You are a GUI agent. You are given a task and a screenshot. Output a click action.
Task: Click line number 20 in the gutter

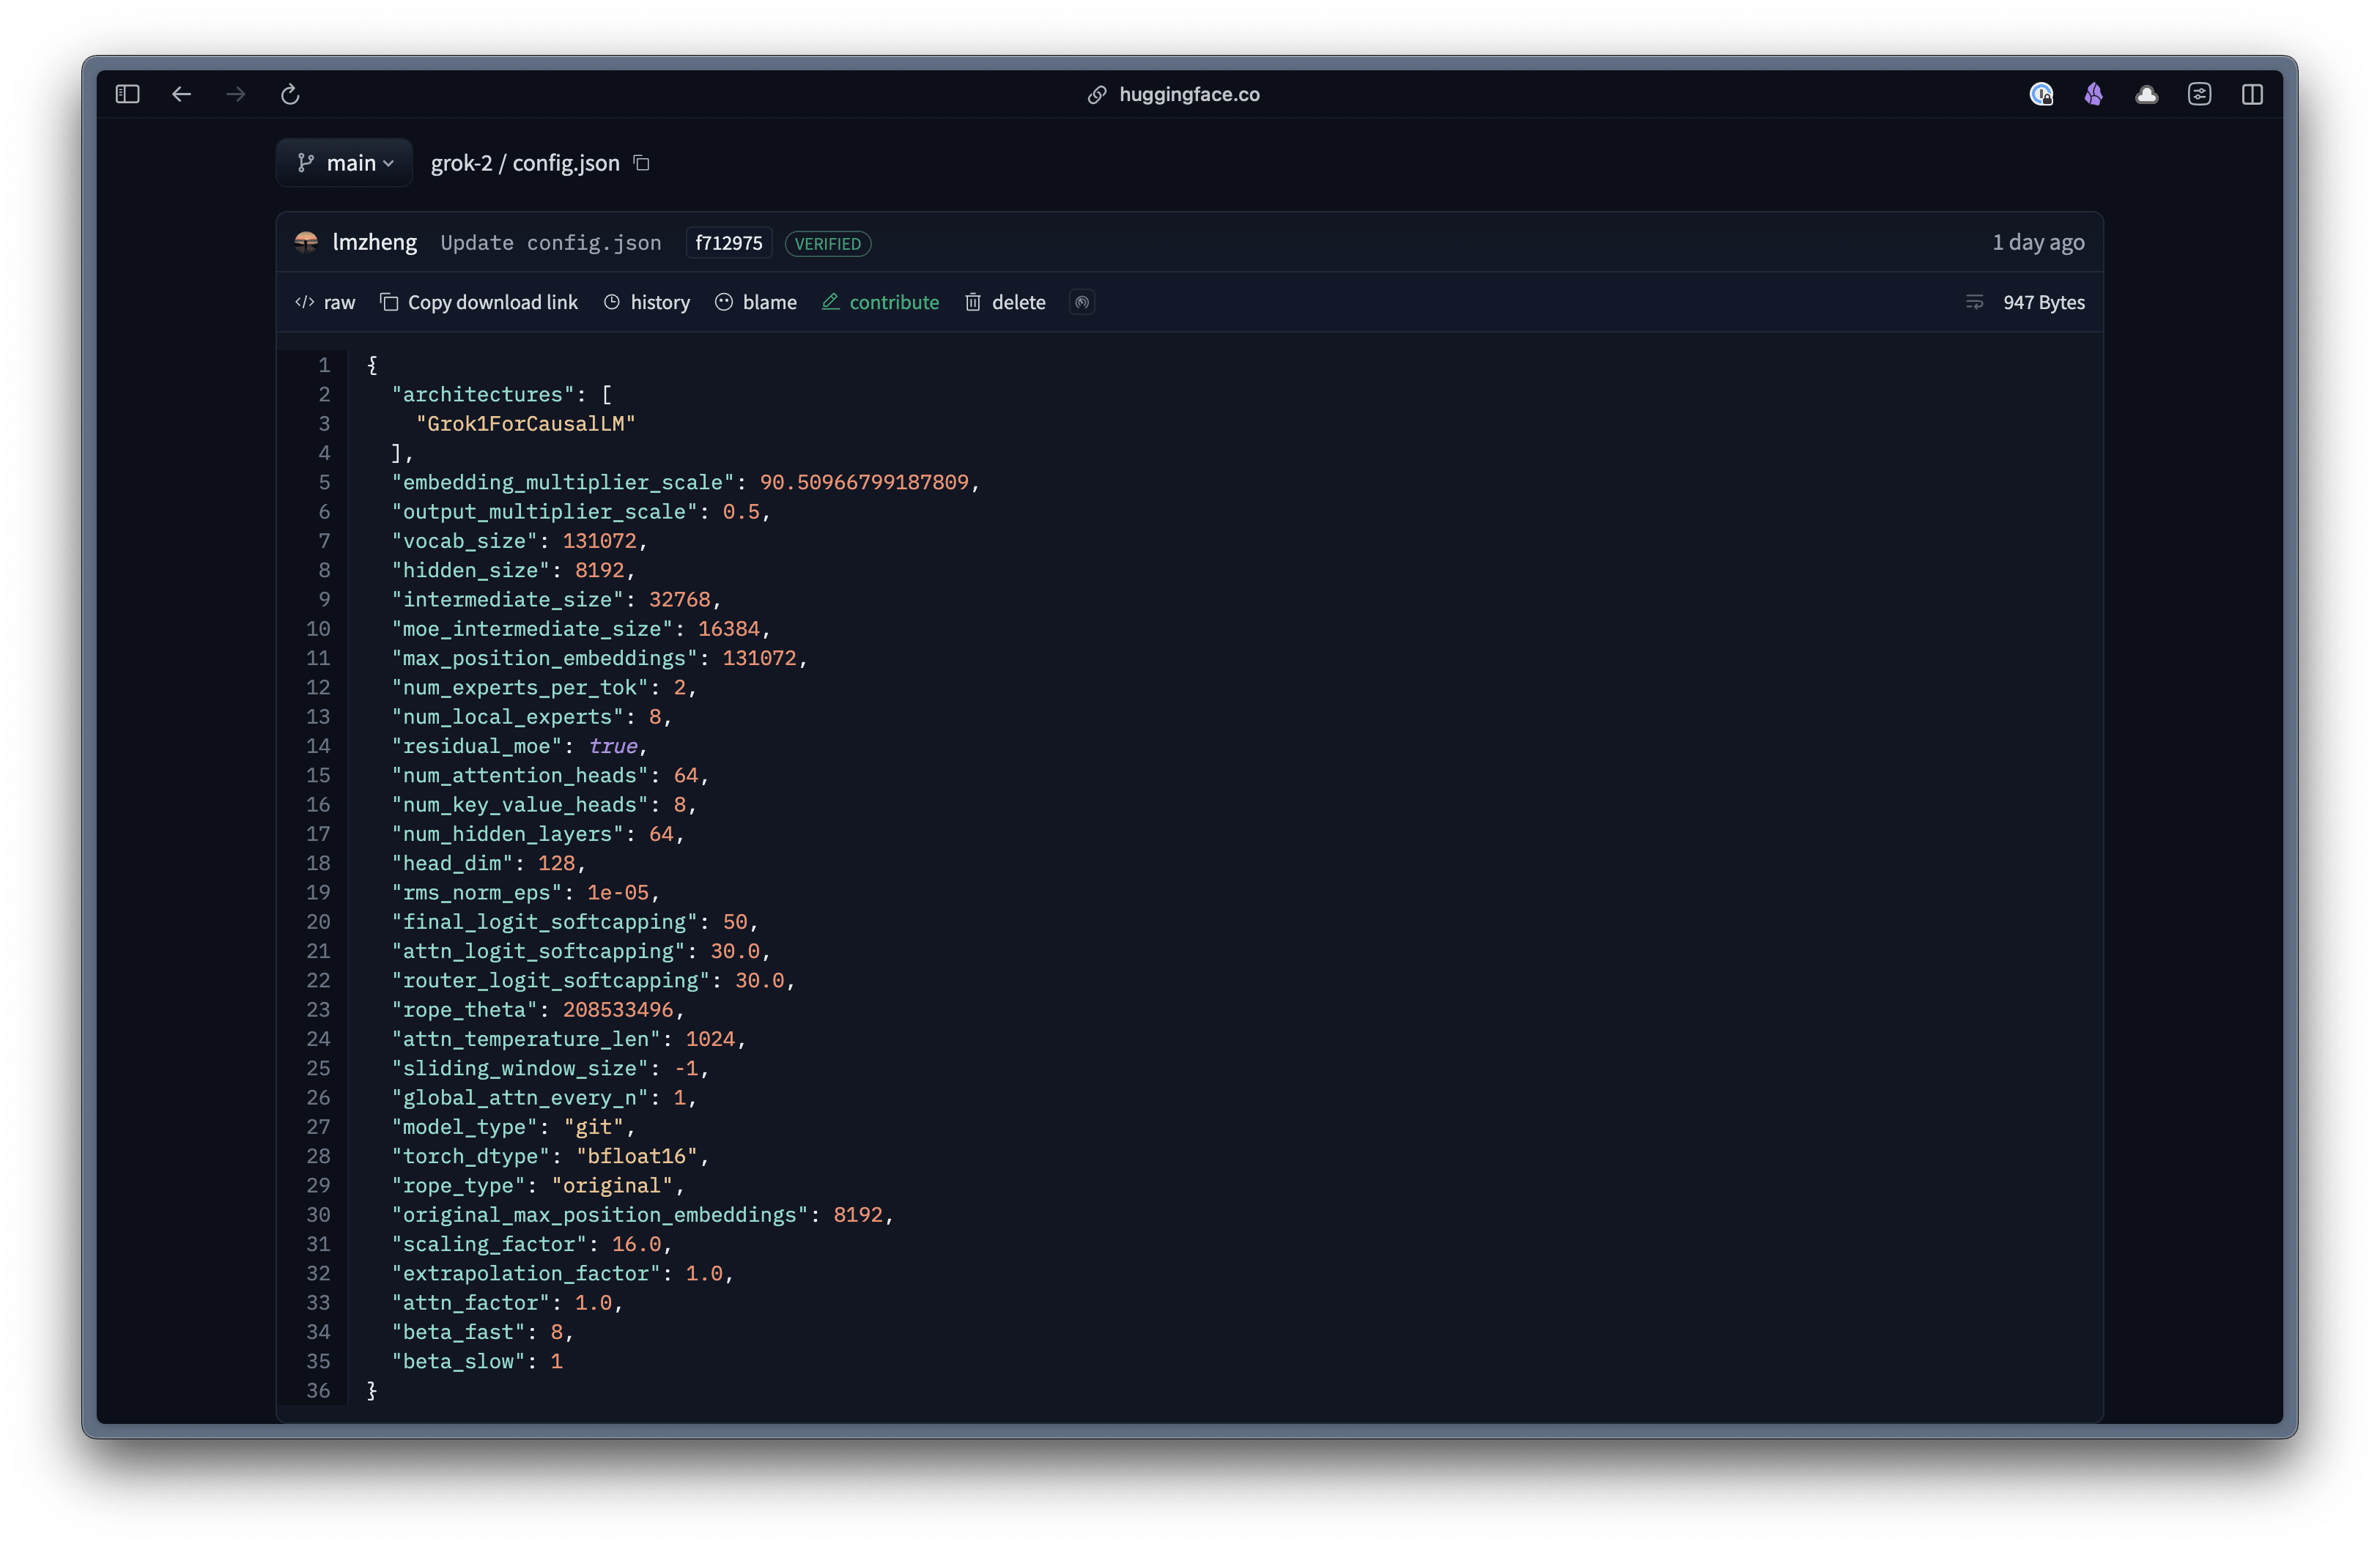[x=318, y=921]
